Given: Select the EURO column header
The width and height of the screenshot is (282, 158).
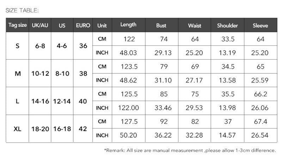Looking at the screenshot, I should pos(83,25).
